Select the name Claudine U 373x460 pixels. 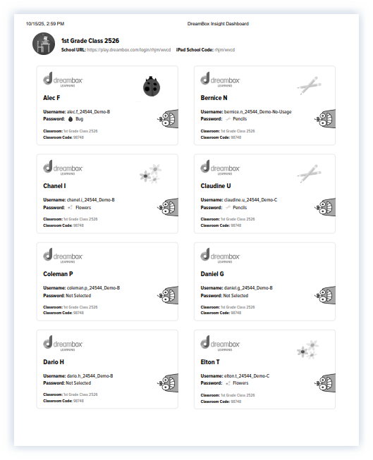click(216, 186)
